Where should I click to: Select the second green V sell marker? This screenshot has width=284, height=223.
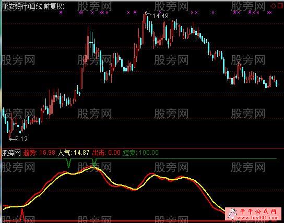click(94, 163)
